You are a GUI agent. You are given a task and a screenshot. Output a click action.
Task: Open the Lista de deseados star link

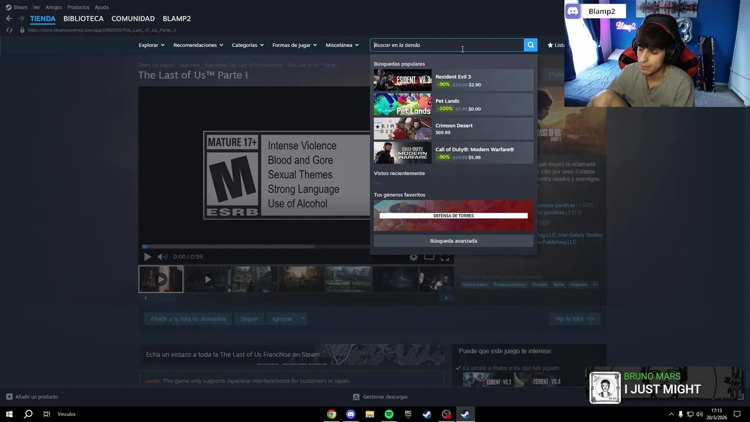tap(555, 45)
